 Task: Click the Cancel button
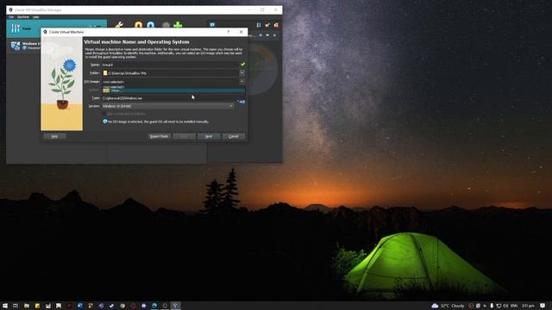pos(234,136)
